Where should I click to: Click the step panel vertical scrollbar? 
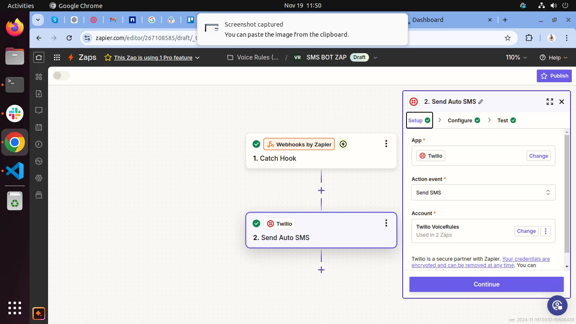pos(567,194)
